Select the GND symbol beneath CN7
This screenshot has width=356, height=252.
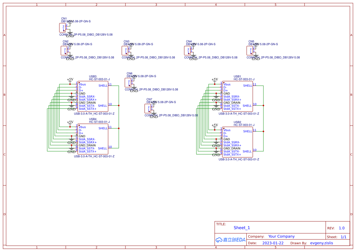coord(154,116)
